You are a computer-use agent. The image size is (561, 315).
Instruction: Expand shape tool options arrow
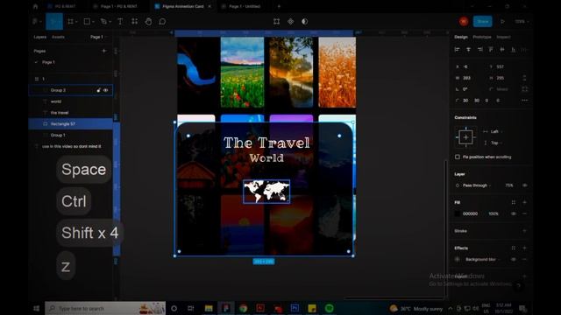point(93,22)
